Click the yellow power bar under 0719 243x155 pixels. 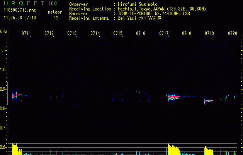(x=209, y=150)
